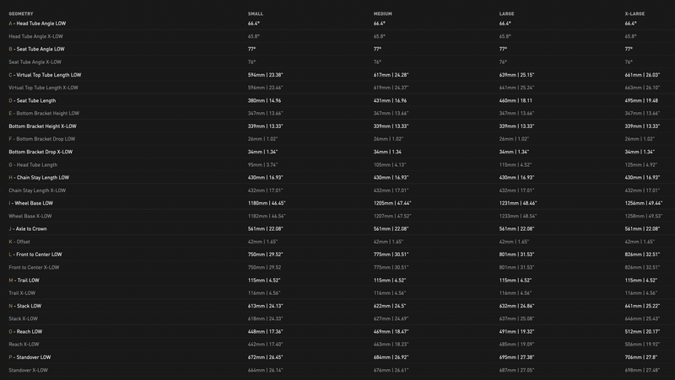The width and height of the screenshot is (675, 380).
Task: Click the LARGE size column header
Action: [x=506, y=14]
